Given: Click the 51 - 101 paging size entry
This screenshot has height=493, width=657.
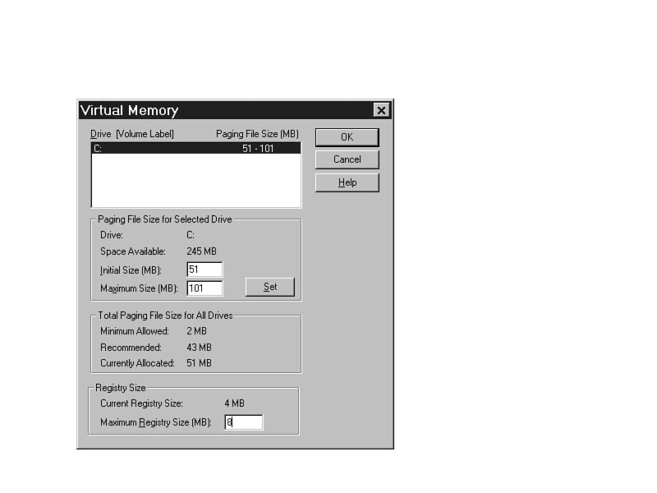Looking at the screenshot, I should click(x=258, y=149).
